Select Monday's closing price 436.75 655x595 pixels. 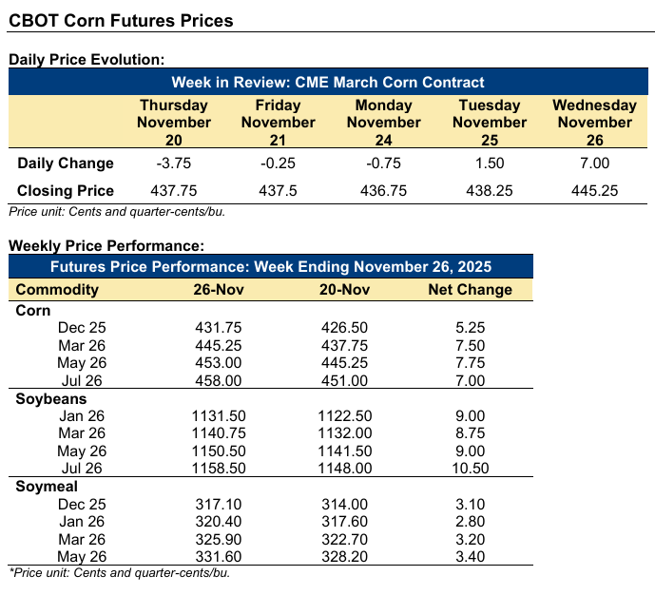pyautogui.click(x=384, y=190)
